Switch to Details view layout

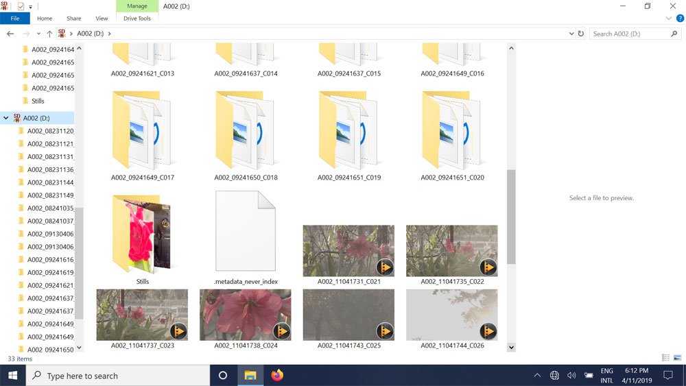[x=666, y=358]
